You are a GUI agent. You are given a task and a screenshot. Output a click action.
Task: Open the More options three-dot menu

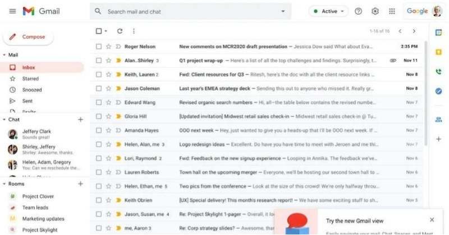[134, 31]
